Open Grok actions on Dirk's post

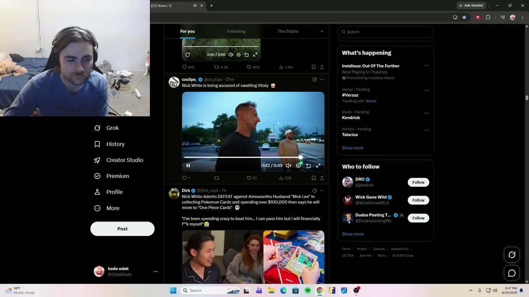(x=315, y=191)
